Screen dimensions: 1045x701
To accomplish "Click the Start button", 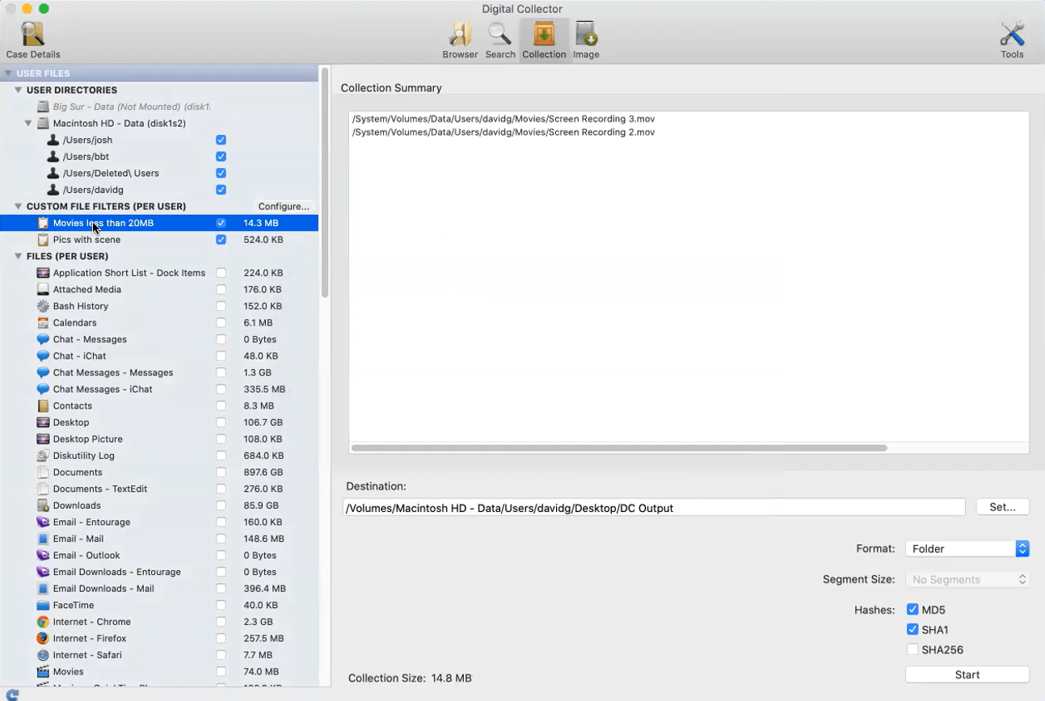I will coord(967,674).
